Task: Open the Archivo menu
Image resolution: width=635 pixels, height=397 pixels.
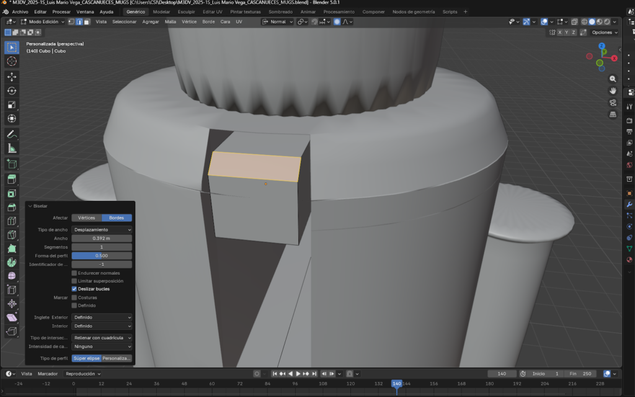Action: coord(20,12)
